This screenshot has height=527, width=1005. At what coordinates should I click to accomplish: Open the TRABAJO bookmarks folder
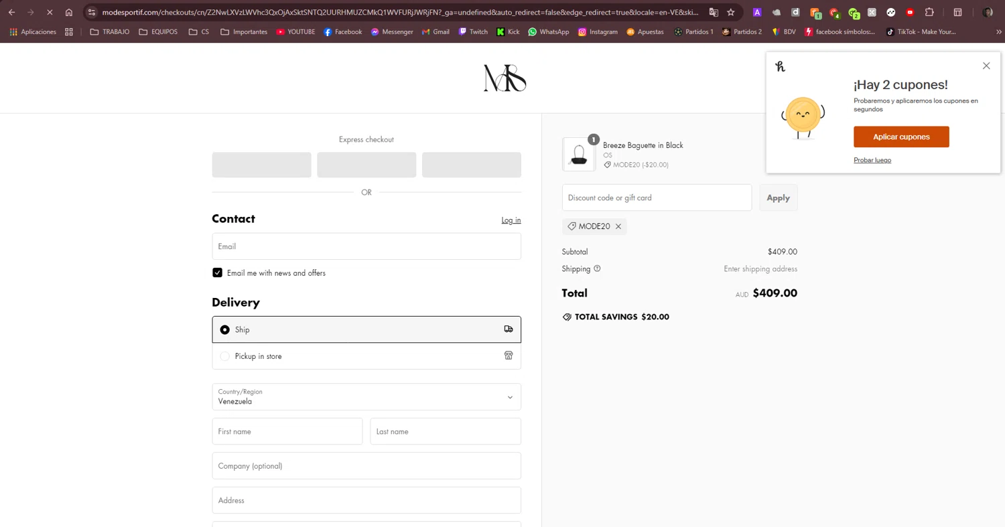pyautogui.click(x=109, y=31)
